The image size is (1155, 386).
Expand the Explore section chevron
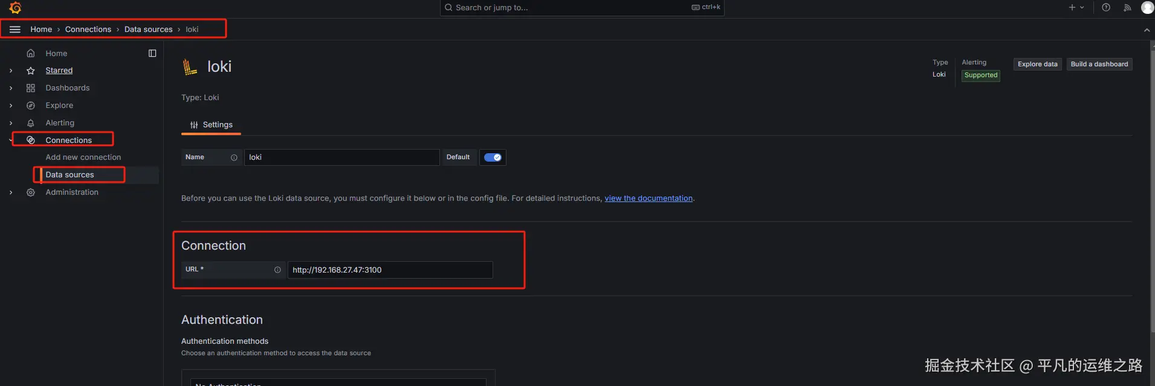(x=11, y=106)
